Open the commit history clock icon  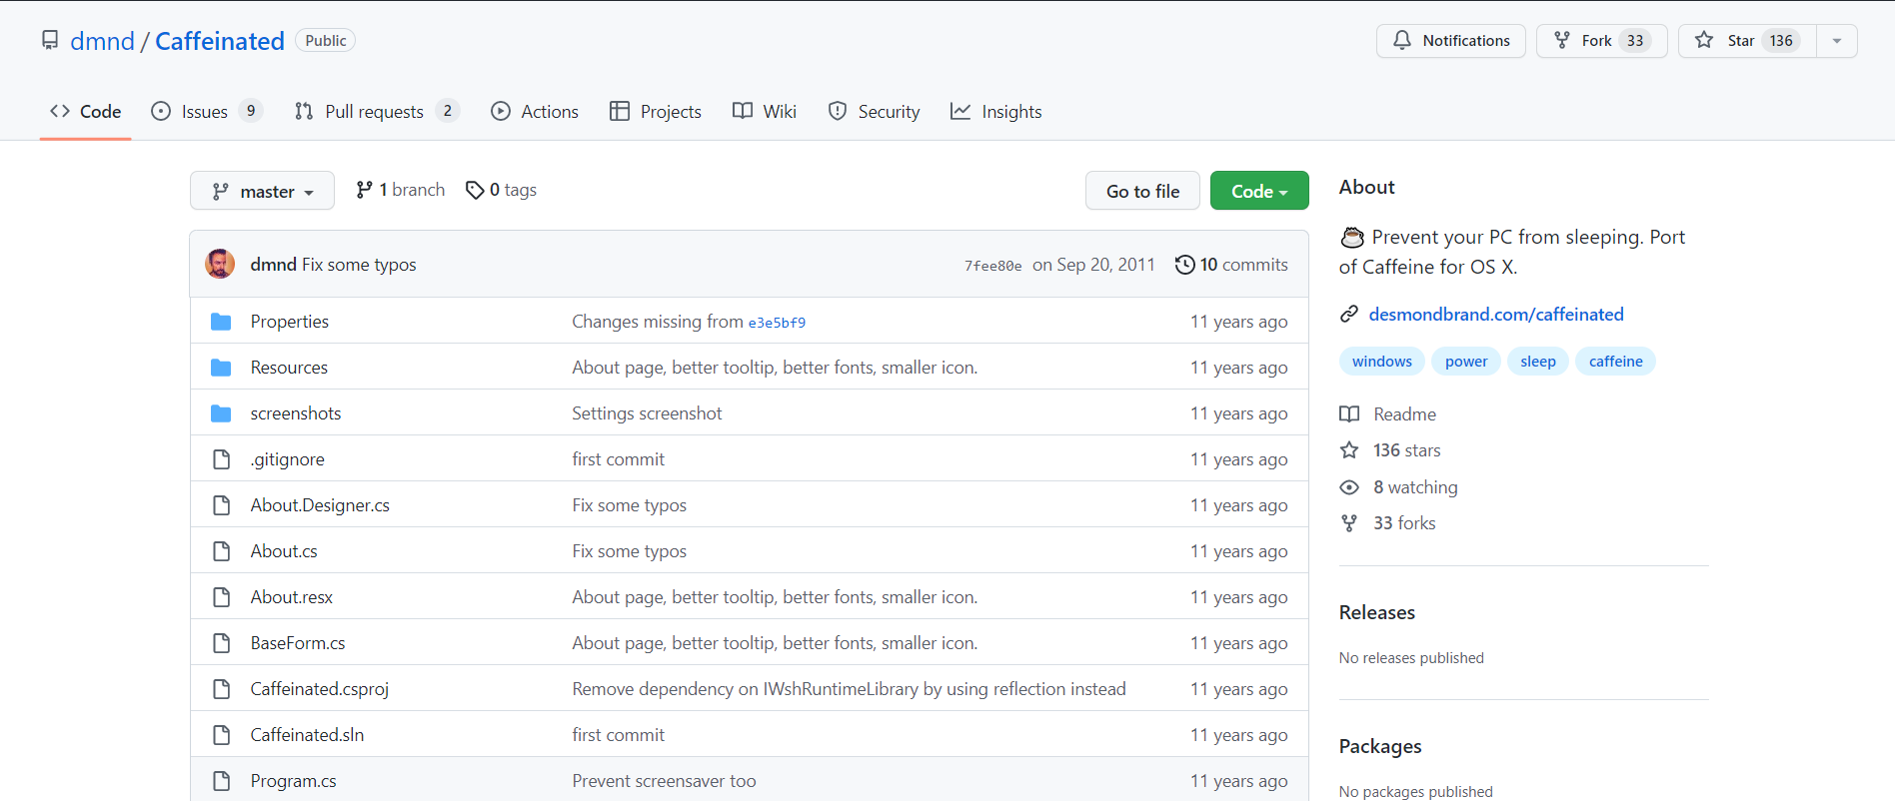coord(1184,265)
